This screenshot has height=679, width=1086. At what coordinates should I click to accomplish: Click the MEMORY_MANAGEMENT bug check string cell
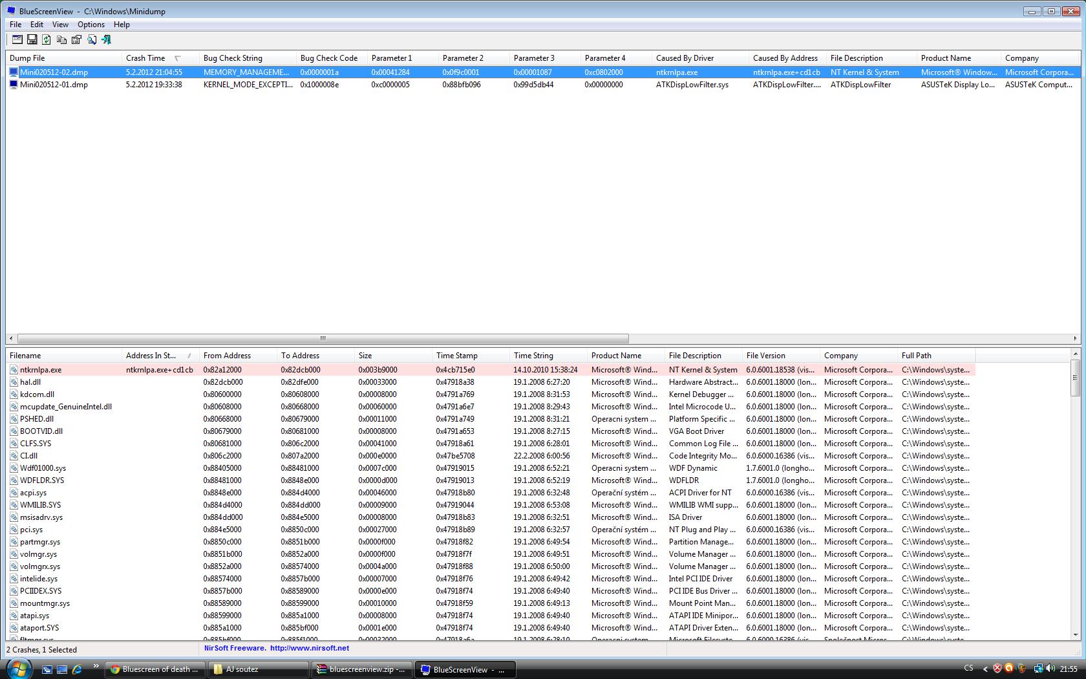coord(246,72)
